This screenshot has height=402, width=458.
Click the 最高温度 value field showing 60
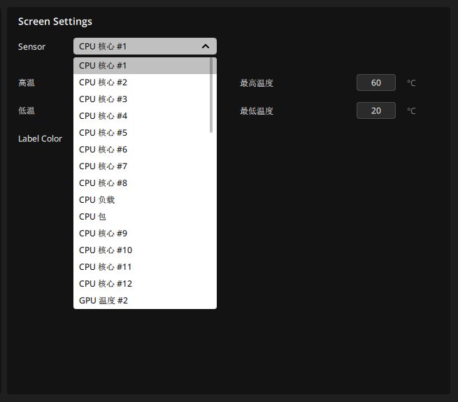[376, 82]
